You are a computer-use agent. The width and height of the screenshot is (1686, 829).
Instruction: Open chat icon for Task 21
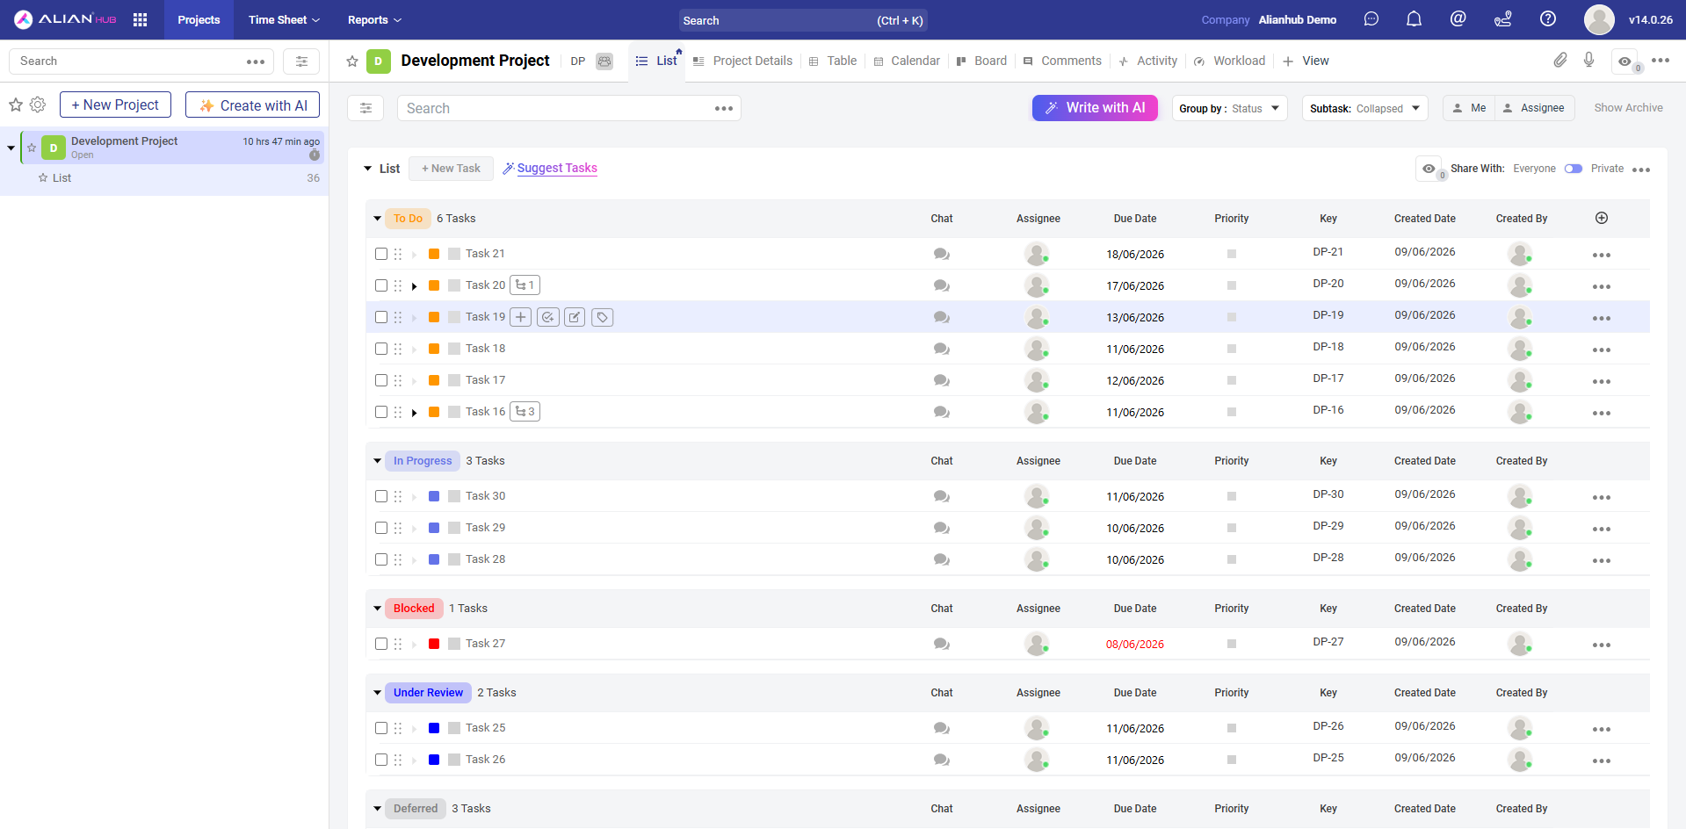click(942, 254)
